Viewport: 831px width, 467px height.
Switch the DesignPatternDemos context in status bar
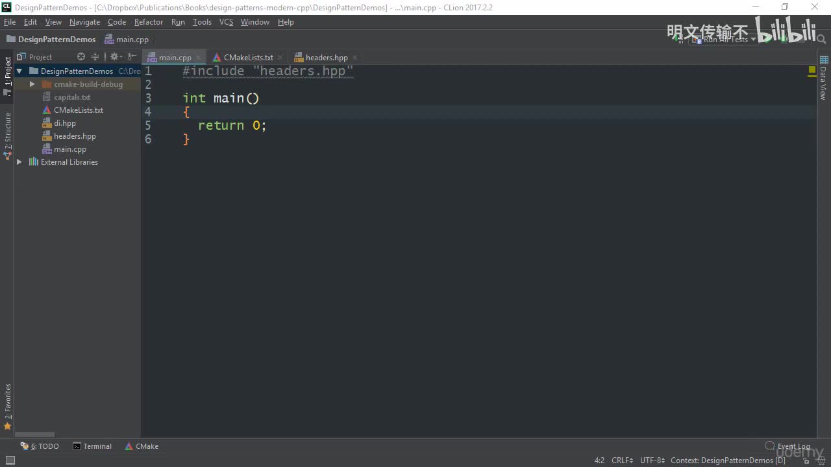[728, 461]
